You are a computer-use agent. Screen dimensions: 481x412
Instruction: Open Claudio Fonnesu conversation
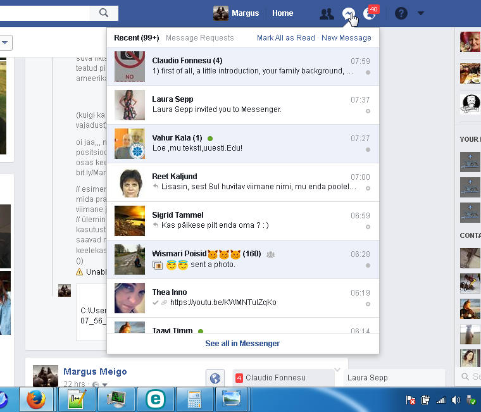coord(243,66)
